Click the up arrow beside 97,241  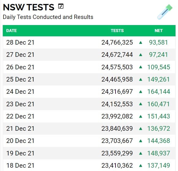[x=141, y=55]
